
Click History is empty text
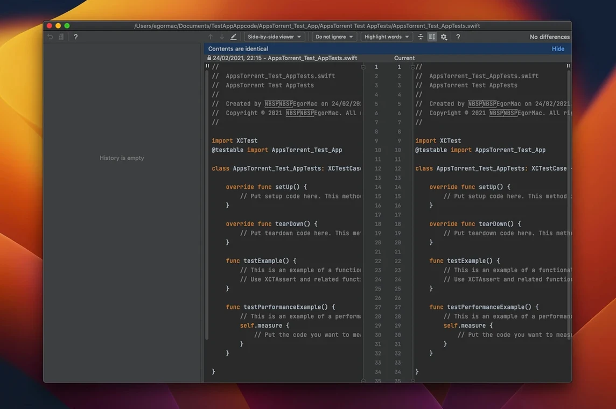click(122, 158)
